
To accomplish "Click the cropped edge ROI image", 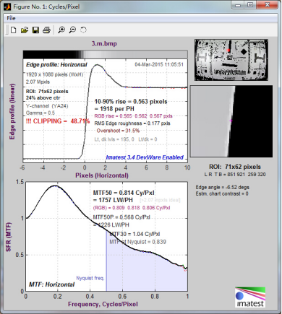I will click(x=231, y=121).
